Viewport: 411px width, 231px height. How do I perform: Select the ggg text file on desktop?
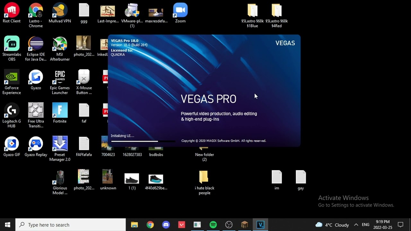(84, 13)
